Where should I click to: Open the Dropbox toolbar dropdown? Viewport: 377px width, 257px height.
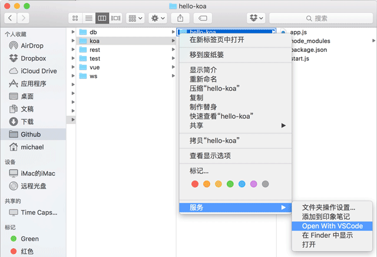[x=257, y=18]
